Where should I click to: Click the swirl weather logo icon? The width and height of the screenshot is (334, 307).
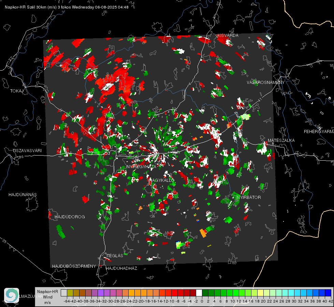(12, 295)
